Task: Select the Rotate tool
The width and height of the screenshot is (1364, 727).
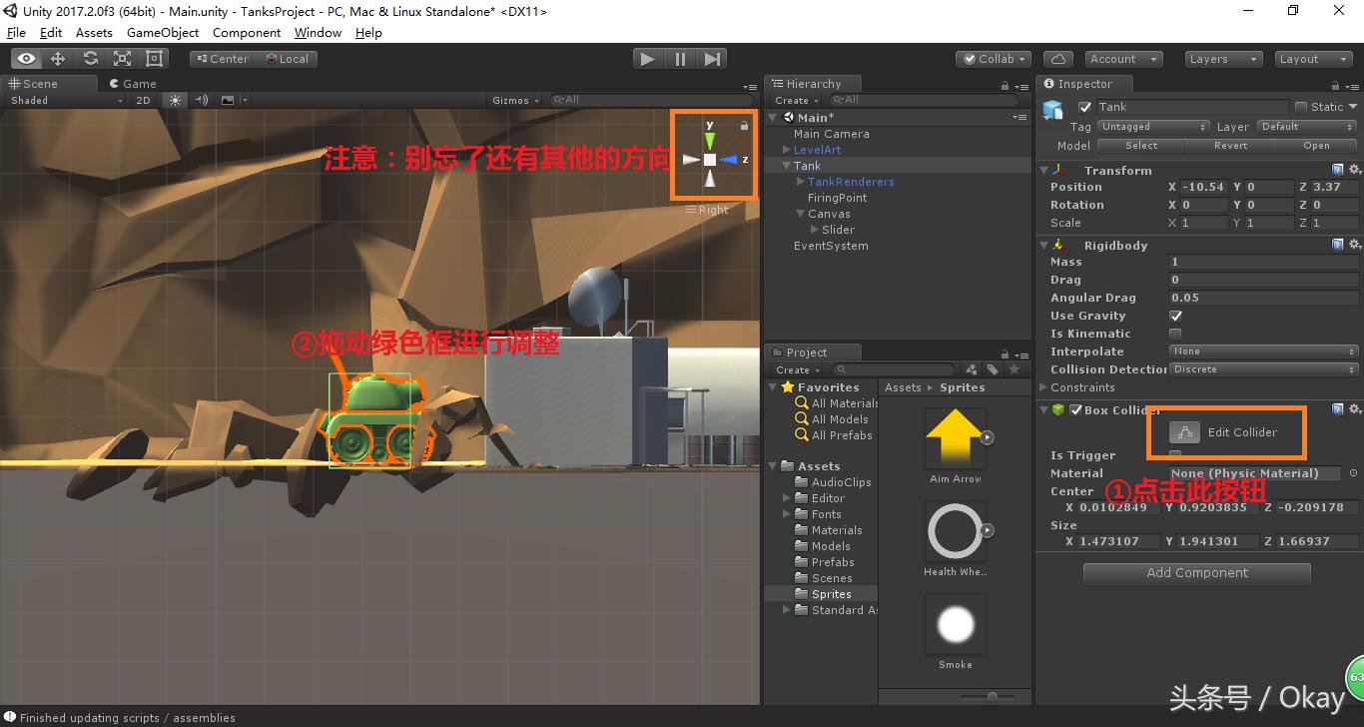Action: pos(89,58)
